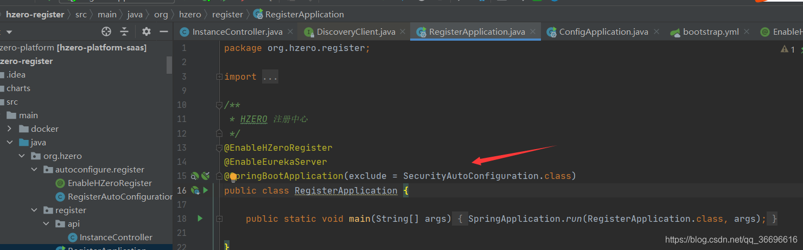Select the charts folder in project tree
Viewport: 803px width, 250px height.
click(x=18, y=88)
